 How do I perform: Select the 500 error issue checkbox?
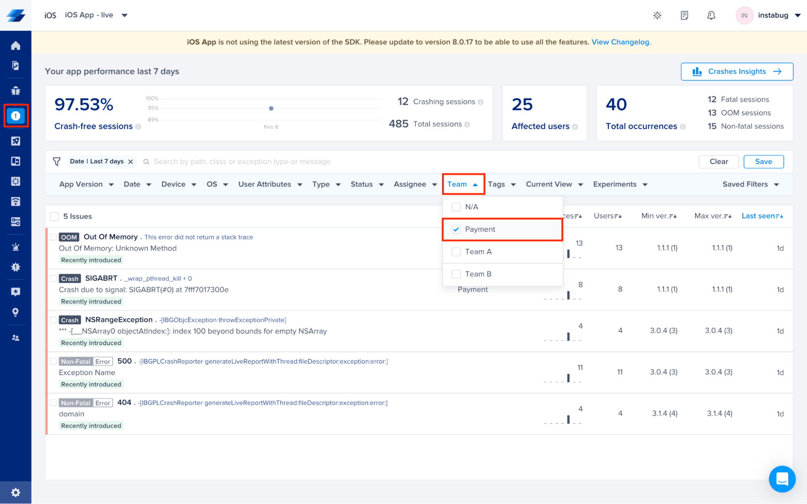click(x=53, y=362)
